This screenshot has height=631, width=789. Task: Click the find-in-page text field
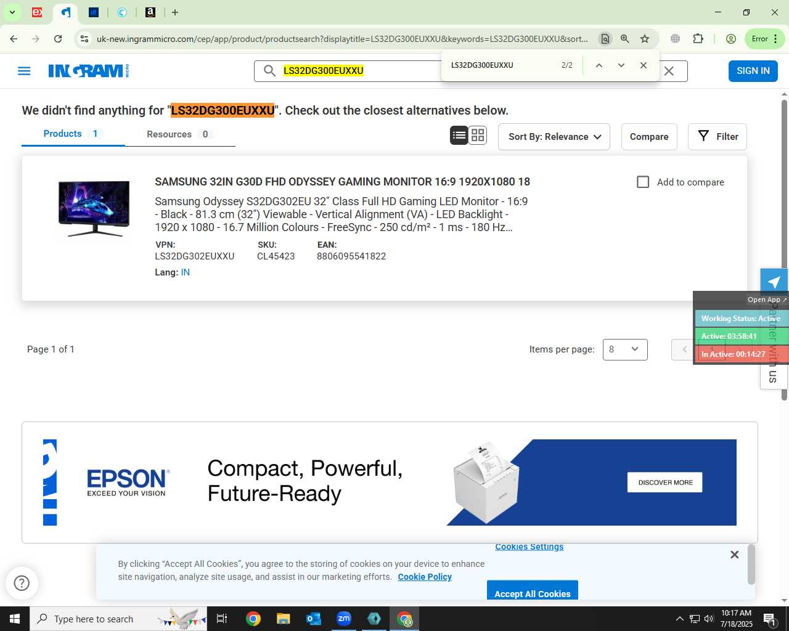(502, 65)
